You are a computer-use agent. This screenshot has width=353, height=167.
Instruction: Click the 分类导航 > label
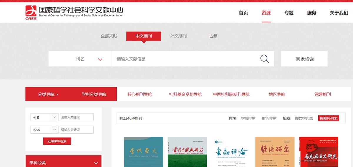48,94
